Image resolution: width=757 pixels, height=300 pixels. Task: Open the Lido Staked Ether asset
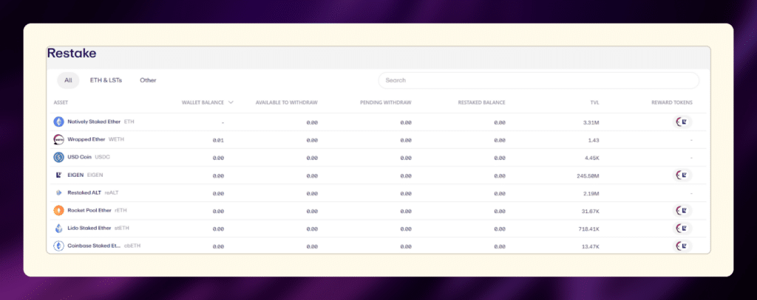click(x=89, y=229)
